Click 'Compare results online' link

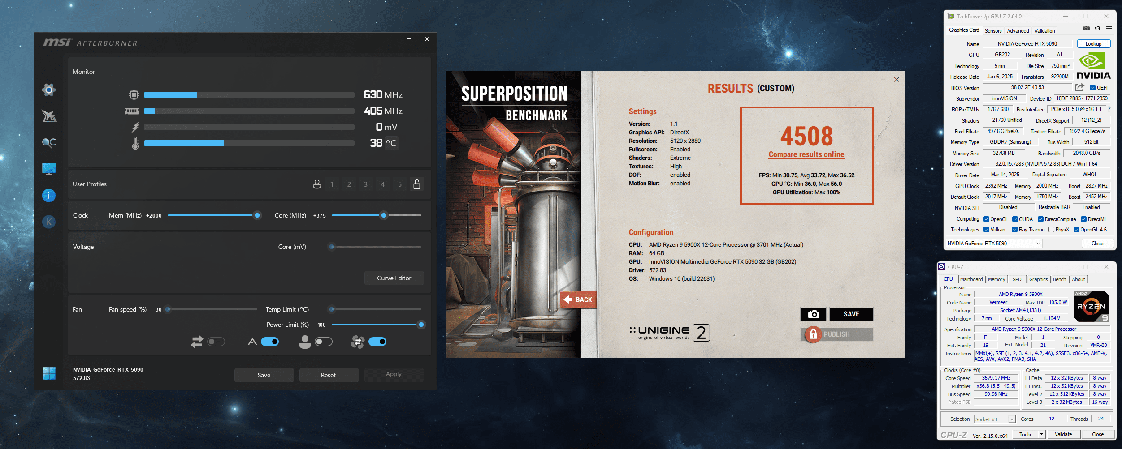(x=806, y=154)
